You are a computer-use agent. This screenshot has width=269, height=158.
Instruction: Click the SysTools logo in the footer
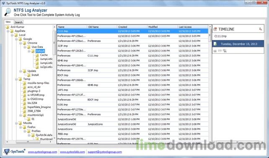coord(14,152)
